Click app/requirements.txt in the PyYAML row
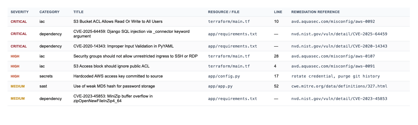 [x=232, y=46]
